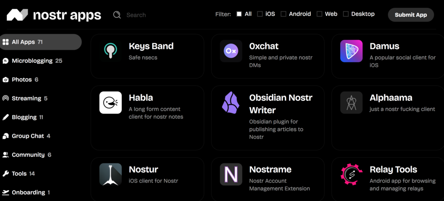Enable the Android filter checkbox
The width and height of the screenshot is (444, 201).
tap(284, 14)
